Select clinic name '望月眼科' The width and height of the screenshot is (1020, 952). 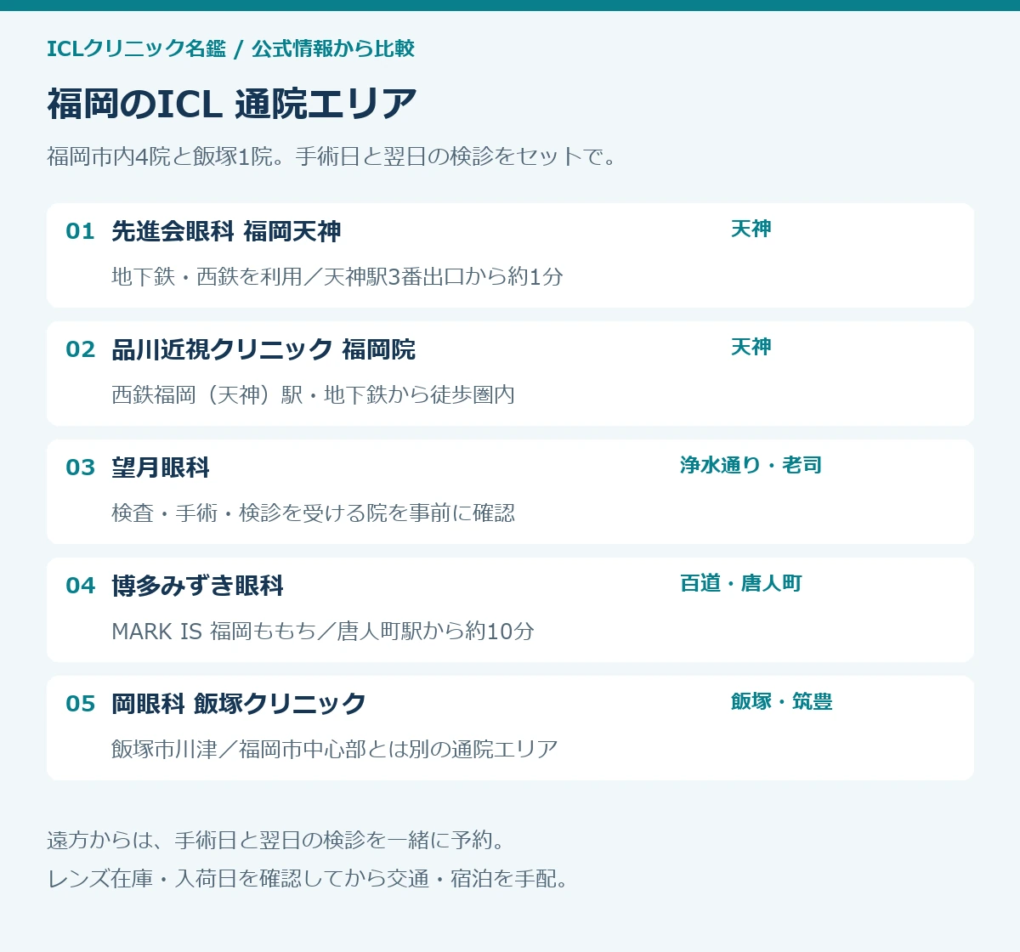161,467
